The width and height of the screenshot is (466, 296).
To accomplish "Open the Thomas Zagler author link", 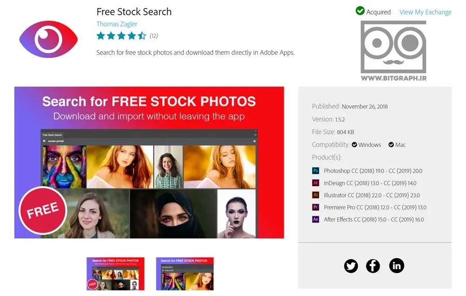I will pos(117,24).
